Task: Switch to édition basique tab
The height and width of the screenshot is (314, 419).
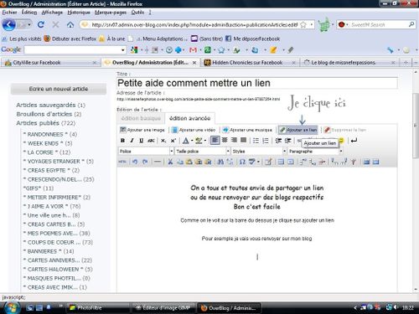Action: [x=141, y=118]
